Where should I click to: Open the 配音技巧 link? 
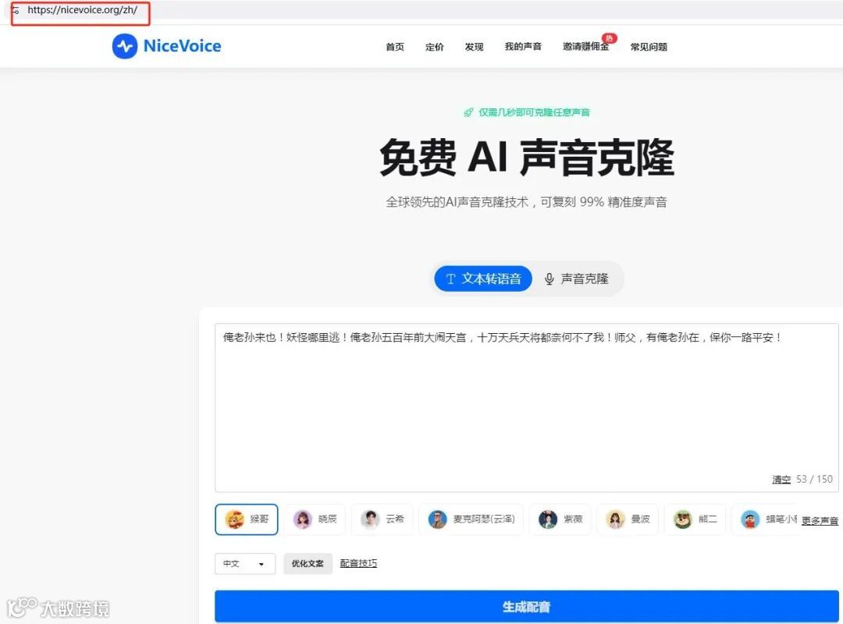tap(358, 563)
